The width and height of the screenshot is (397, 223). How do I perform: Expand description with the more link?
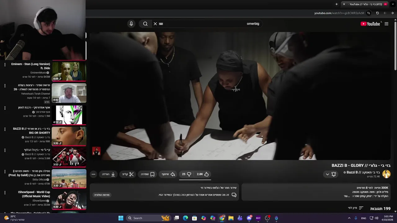pos(347,196)
